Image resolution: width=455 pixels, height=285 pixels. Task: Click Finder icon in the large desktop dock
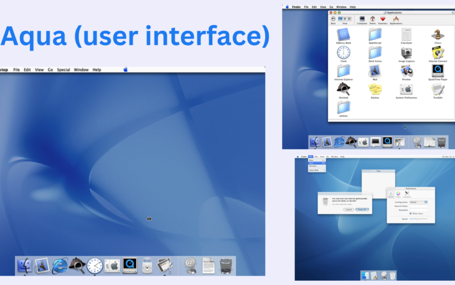[x=25, y=266]
